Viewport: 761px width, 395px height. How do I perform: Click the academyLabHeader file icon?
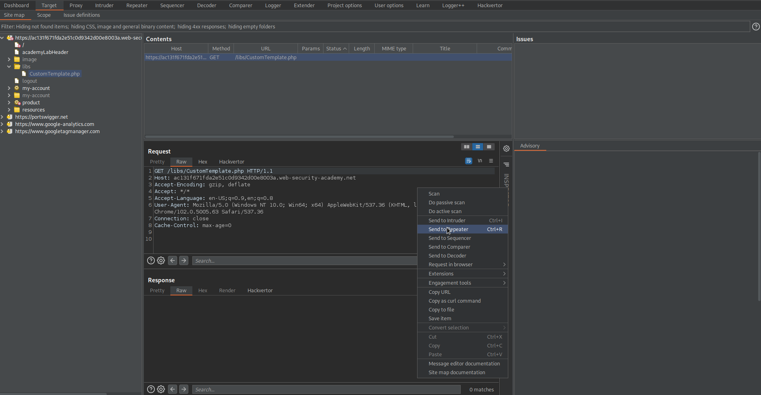pos(17,52)
